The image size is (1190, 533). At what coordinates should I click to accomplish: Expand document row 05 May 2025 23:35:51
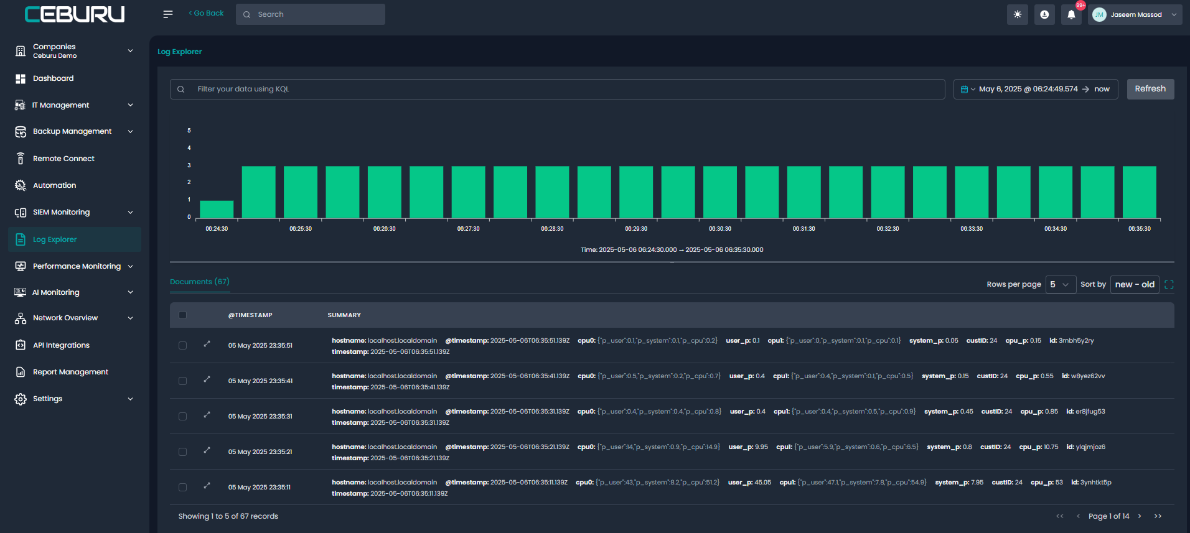tap(207, 344)
